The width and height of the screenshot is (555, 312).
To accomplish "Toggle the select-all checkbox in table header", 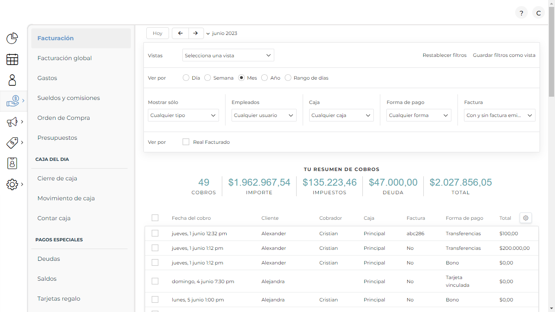I will pyautogui.click(x=155, y=218).
